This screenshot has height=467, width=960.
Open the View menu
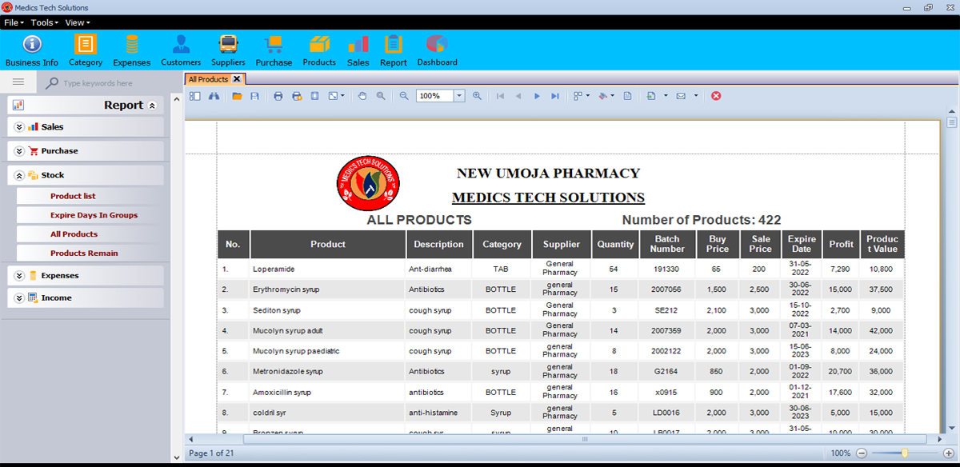[x=77, y=22]
